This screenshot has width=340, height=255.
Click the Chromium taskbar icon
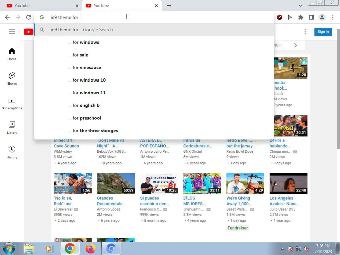pos(111,249)
